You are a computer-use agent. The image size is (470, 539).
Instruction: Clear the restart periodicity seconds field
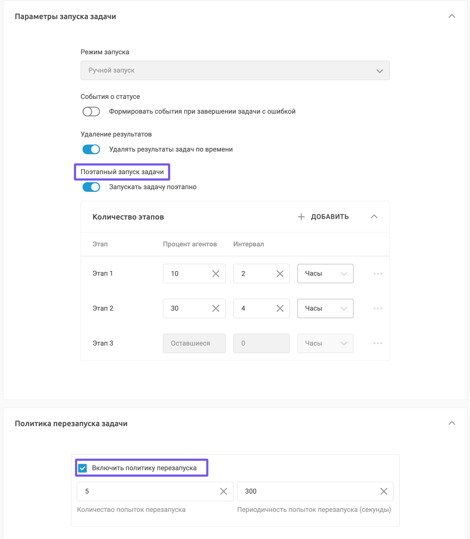(384, 491)
